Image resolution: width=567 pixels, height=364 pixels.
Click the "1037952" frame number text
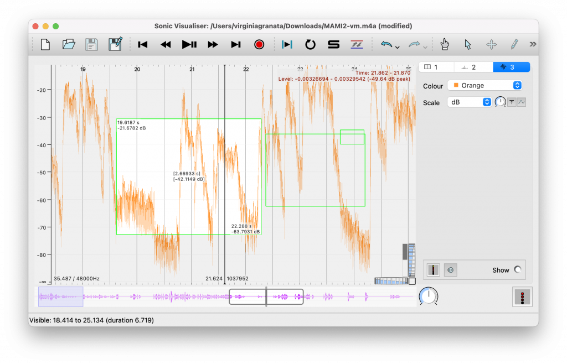point(238,278)
